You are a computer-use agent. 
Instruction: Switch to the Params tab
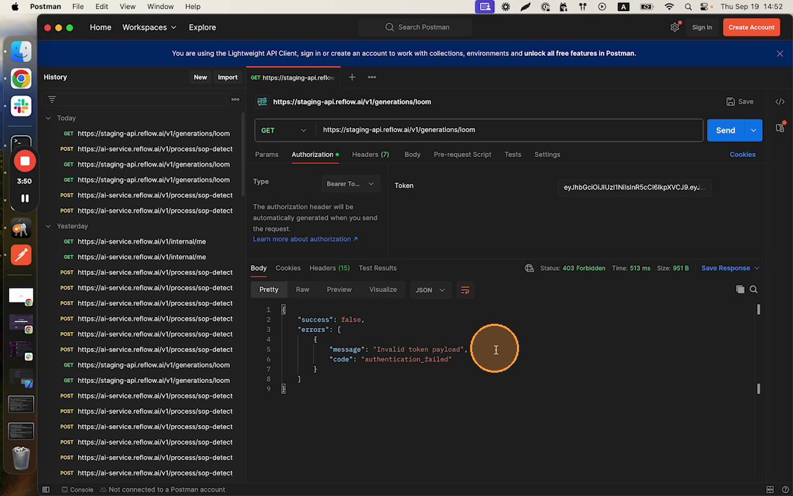[x=266, y=154]
